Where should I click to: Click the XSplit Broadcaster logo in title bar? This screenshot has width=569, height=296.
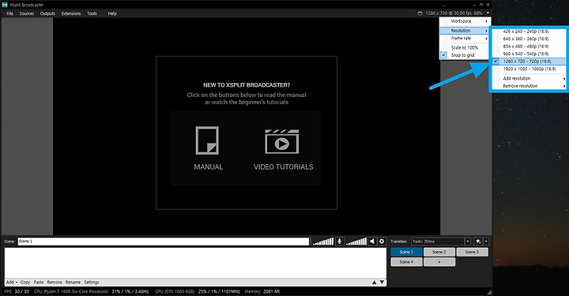click(x=5, y=5)
